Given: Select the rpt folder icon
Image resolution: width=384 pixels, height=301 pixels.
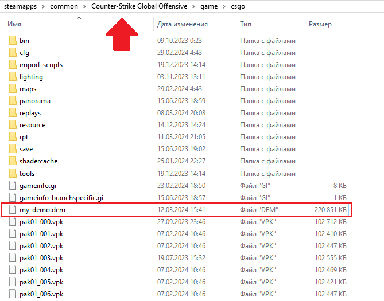Looking at the screenshot, I should point(13,137).
